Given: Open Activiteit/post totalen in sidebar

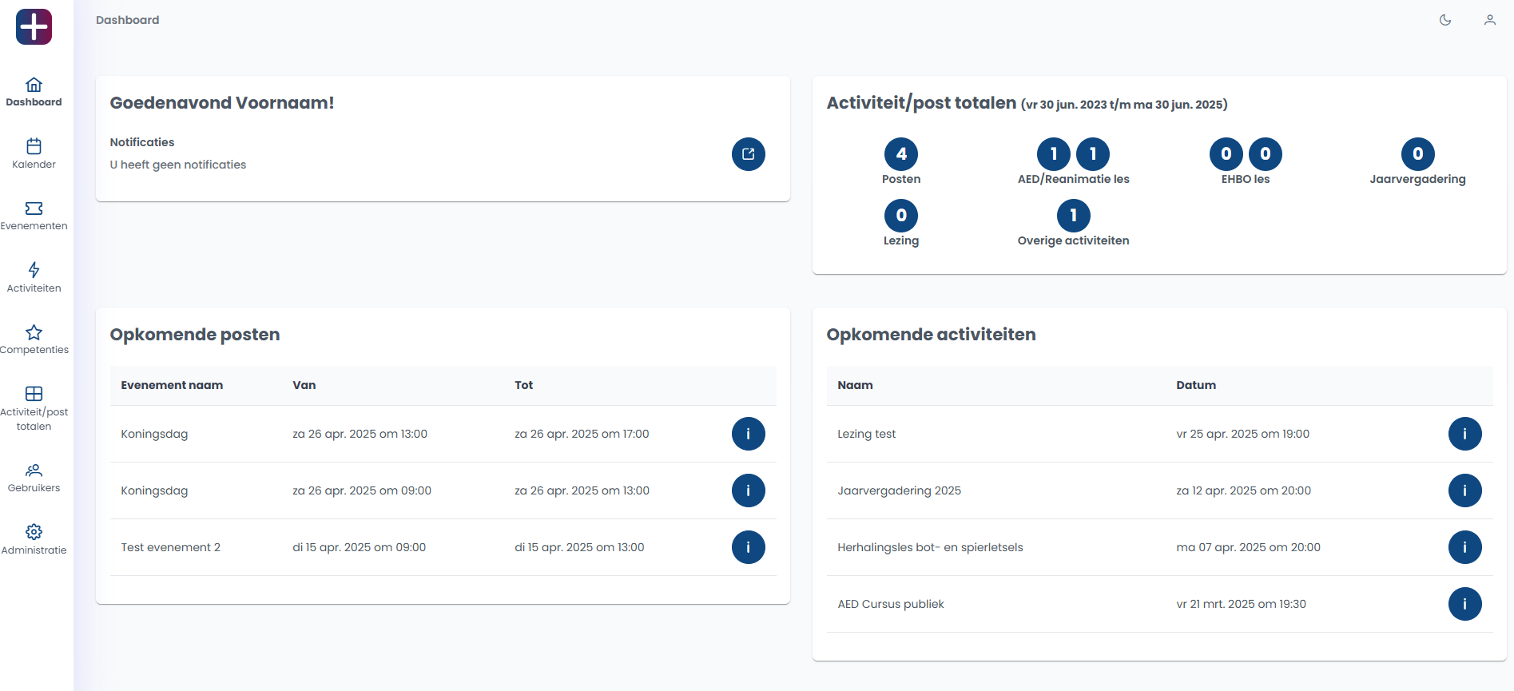Looking at the screenshot, I should click(34, 407).
